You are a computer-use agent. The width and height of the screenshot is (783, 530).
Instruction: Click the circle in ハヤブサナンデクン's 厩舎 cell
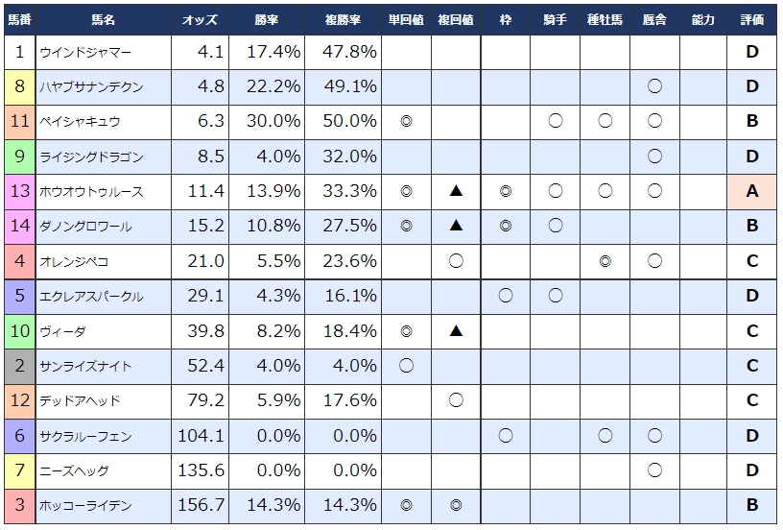(x=654, y=87)
